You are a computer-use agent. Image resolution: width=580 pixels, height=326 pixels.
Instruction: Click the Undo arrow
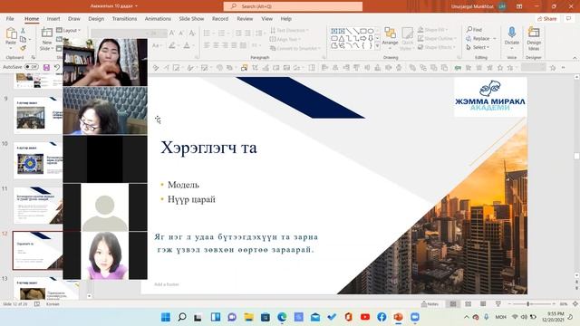(x=57, y=67)
